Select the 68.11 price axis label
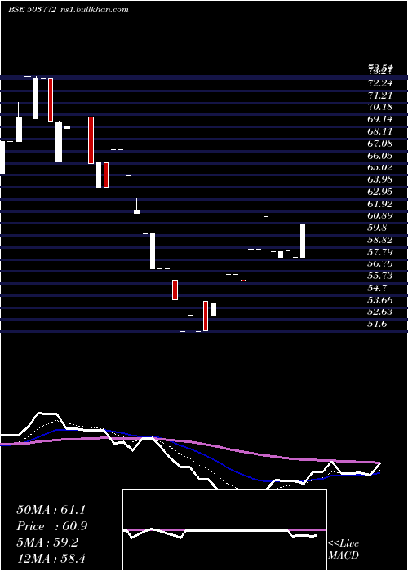408x571 pixels. tap(380, 131)
